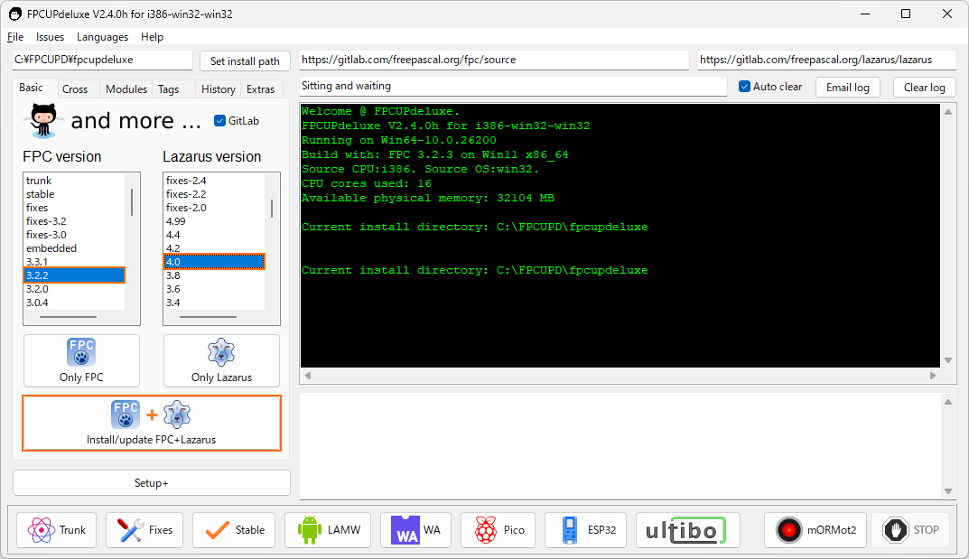Click log console scroll right arrow
Screen dimensions: 969x559
(x=933, y=376)
